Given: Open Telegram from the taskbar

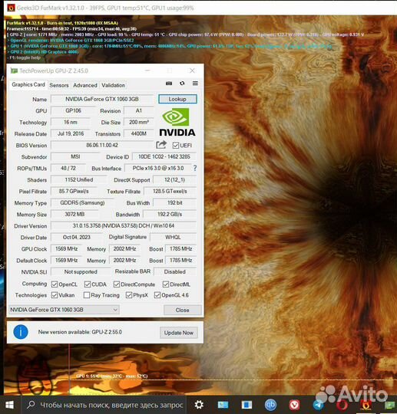Looking at the screenshot, I should 318,405.
